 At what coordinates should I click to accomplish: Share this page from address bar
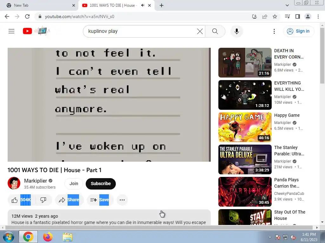(x=265, y=16)
